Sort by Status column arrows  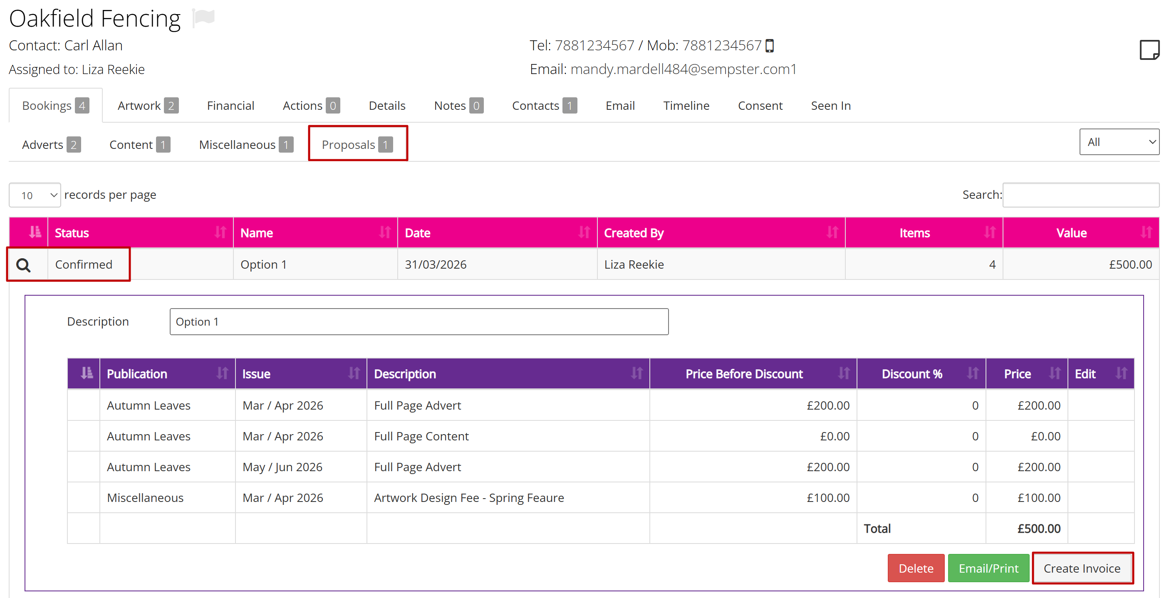point(220,233)
